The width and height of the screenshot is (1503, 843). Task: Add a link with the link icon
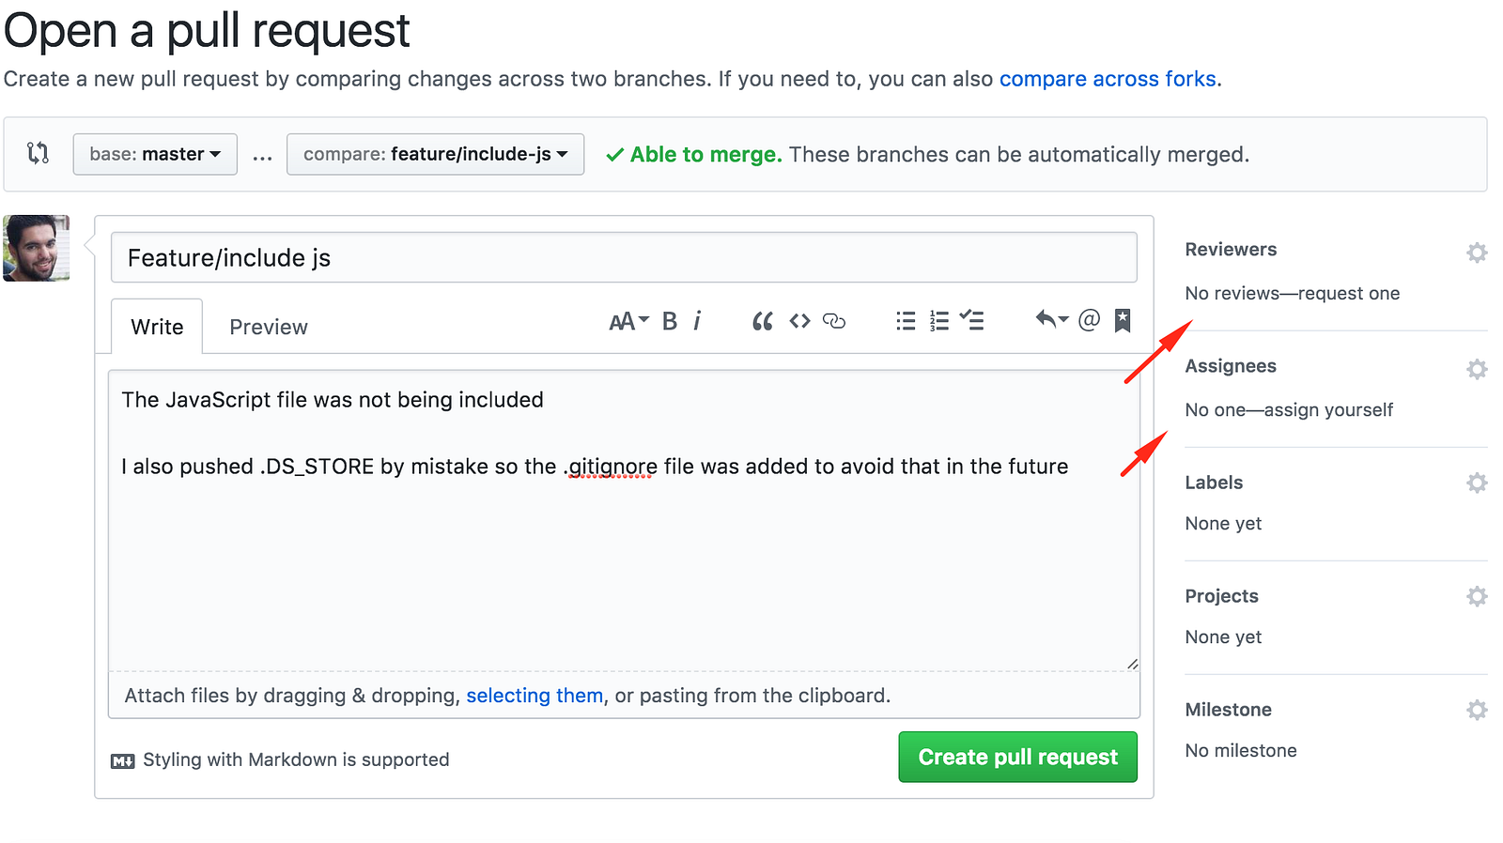834,321
